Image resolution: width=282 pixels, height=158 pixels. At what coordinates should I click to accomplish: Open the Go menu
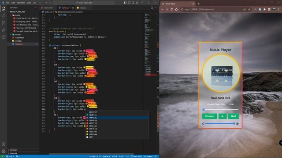pos(35,3)
